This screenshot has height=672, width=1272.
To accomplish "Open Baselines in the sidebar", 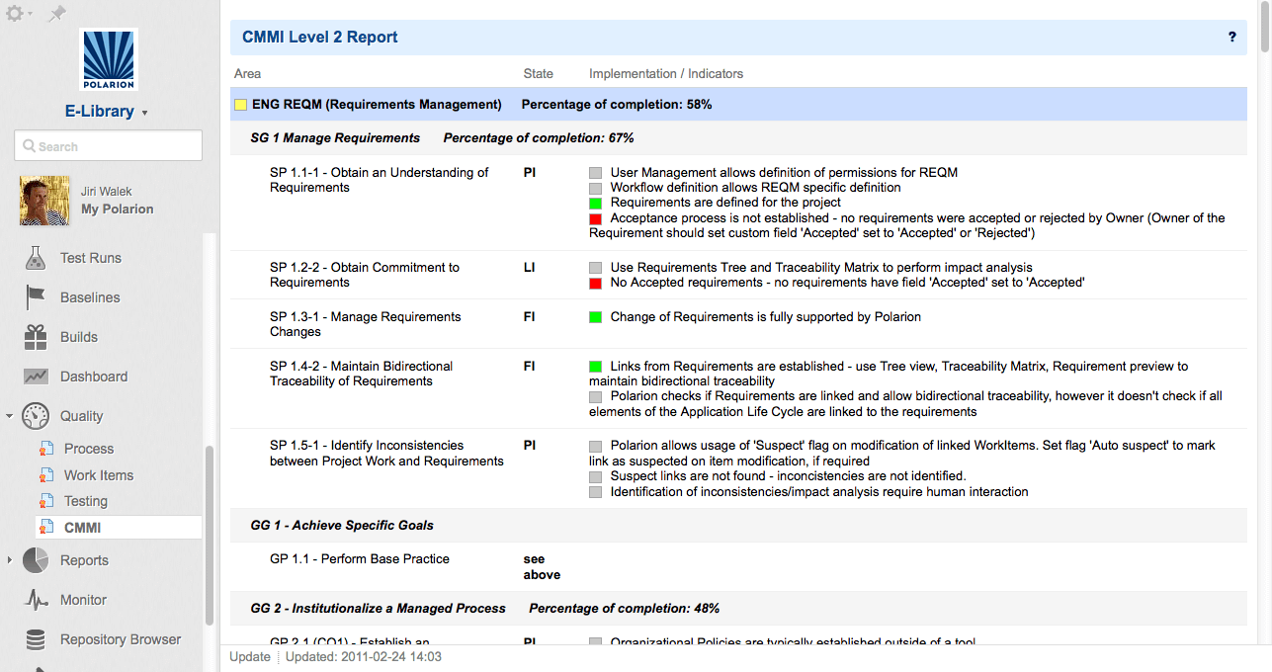I will pos(90,297).
